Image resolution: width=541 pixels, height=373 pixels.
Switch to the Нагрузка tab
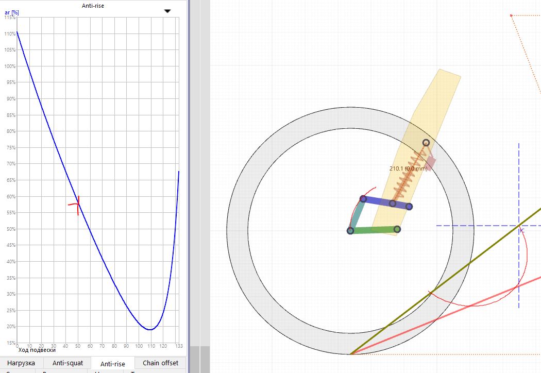[21, 363]
